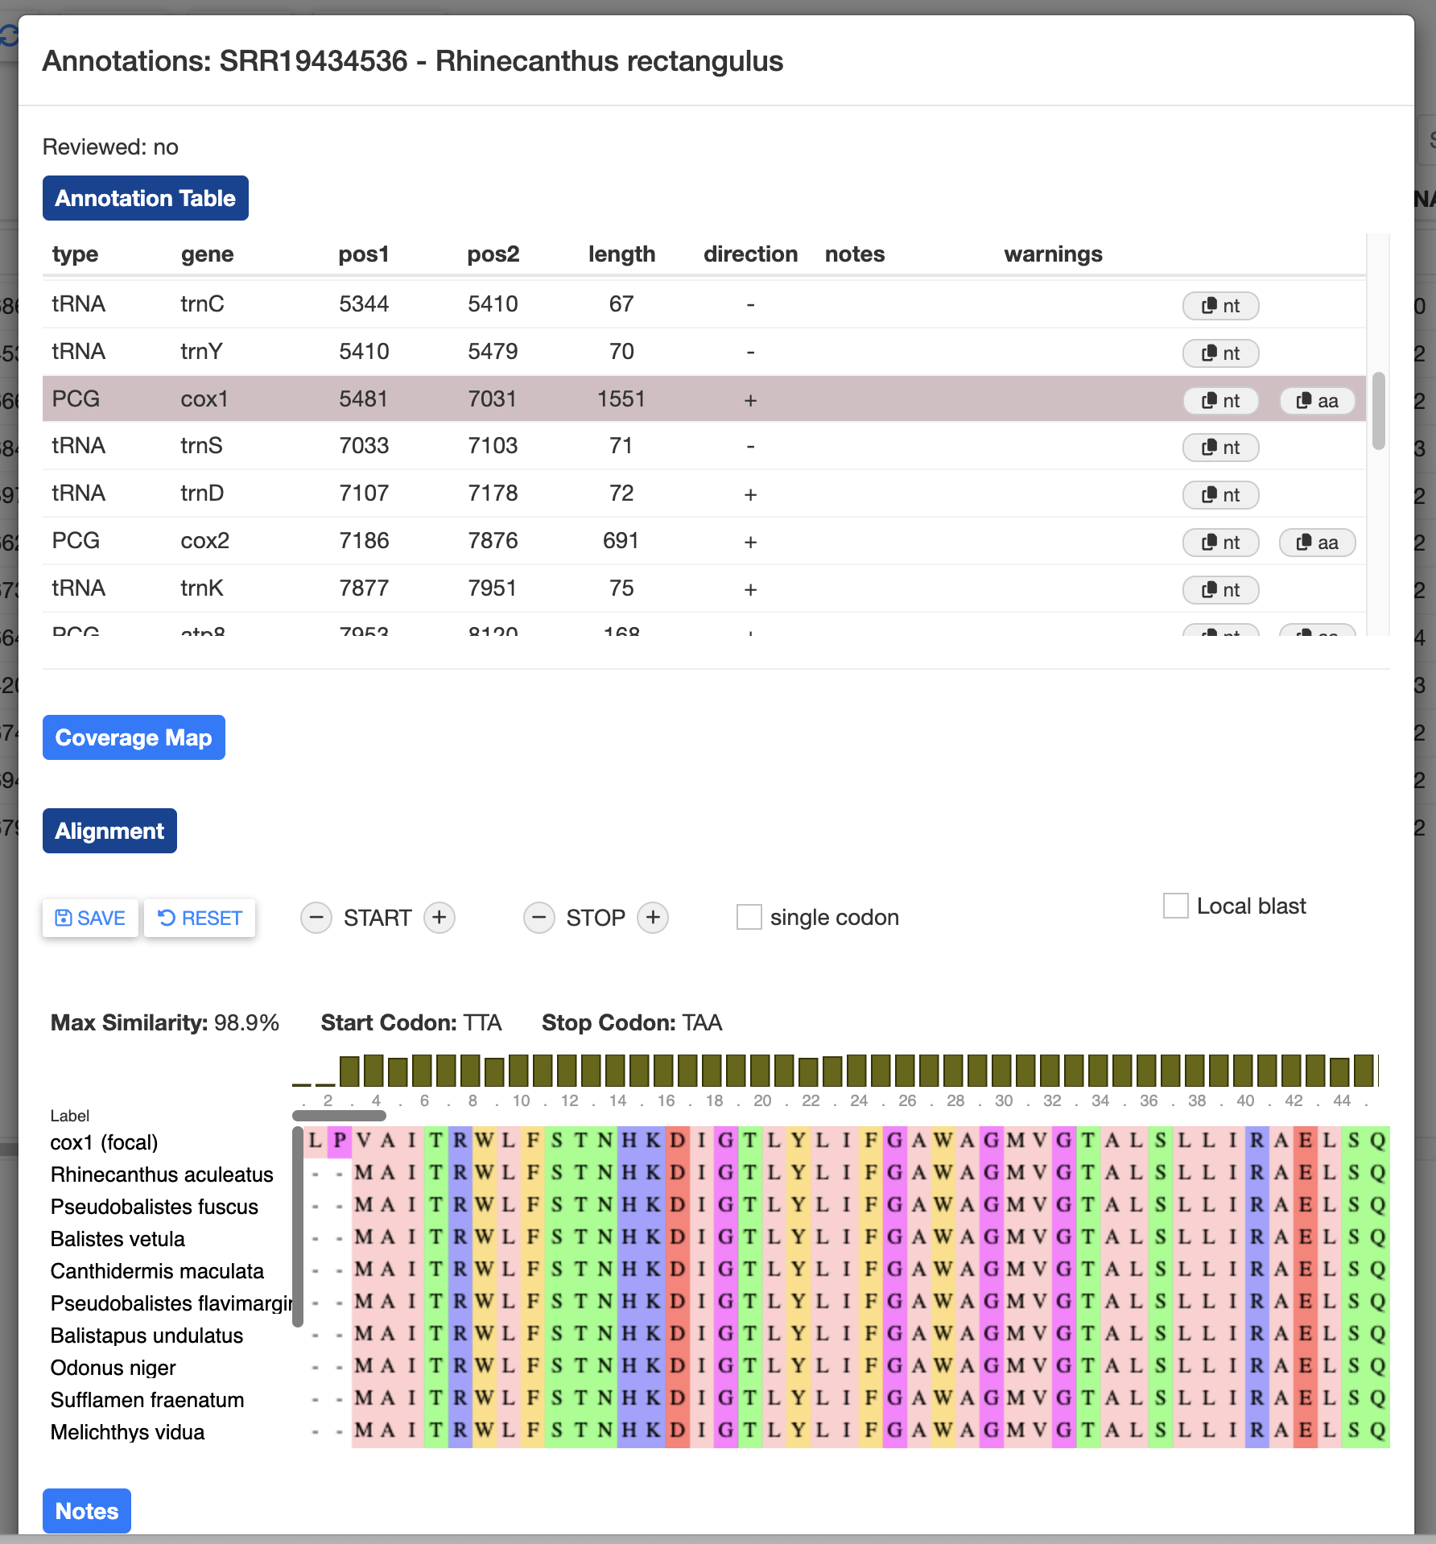Click the Melichthys vidua alignment label

(x=127, y=1432)
